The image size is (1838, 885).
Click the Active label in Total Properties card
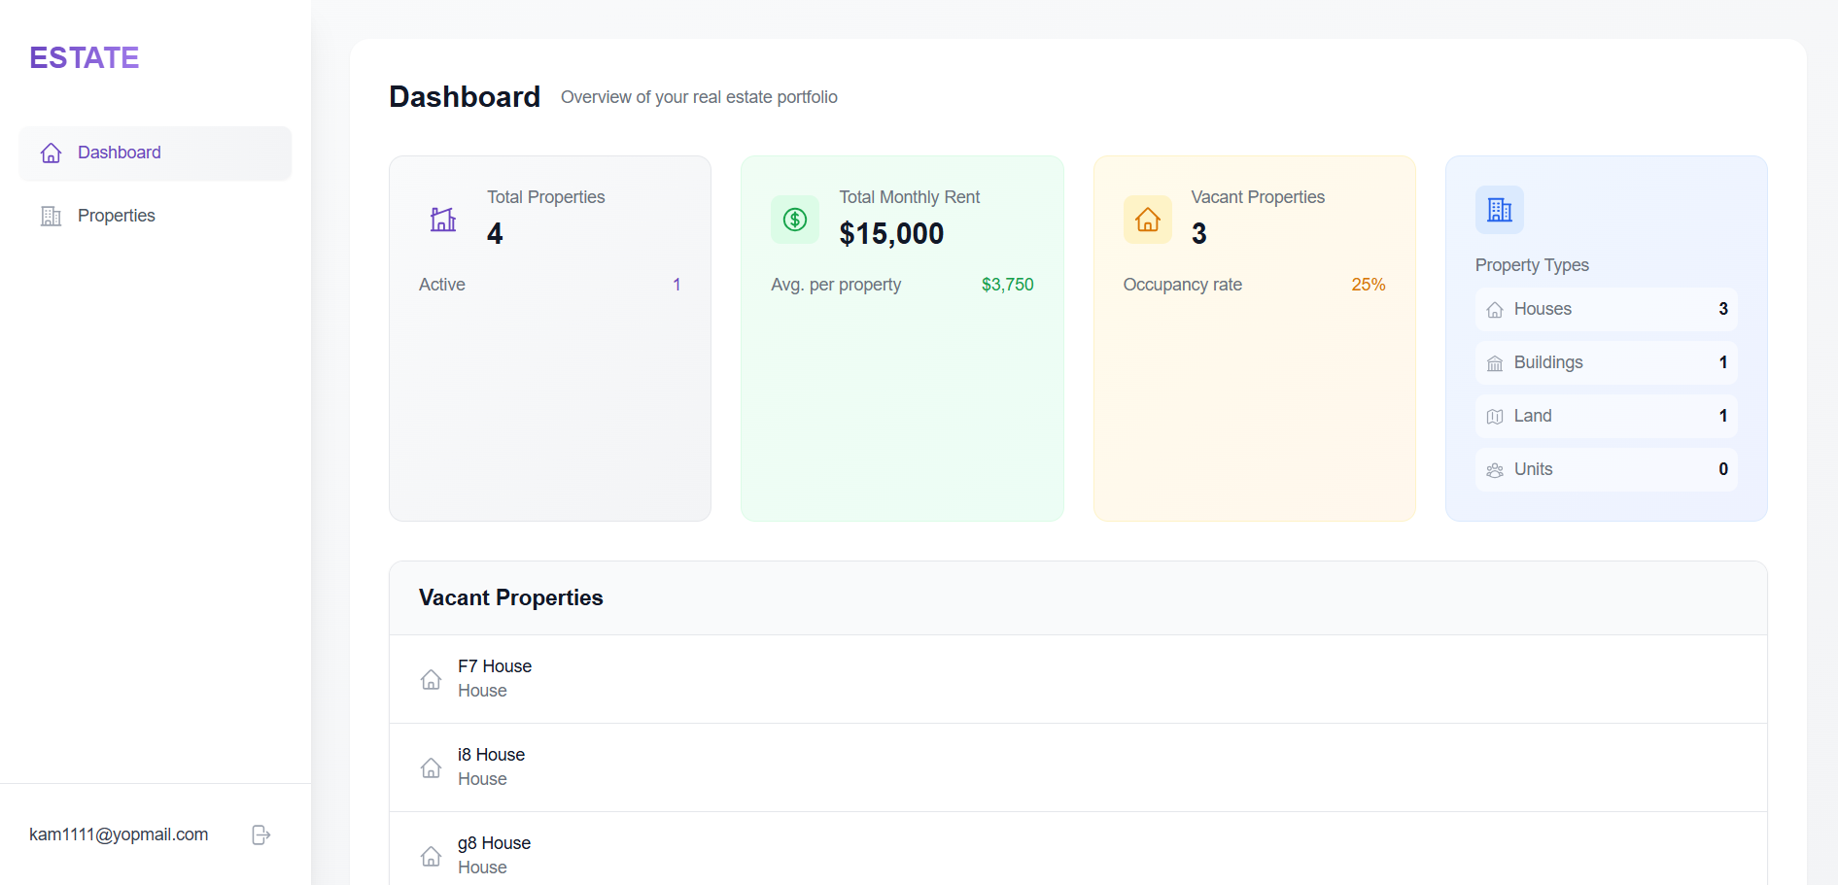tap(442, 285)
